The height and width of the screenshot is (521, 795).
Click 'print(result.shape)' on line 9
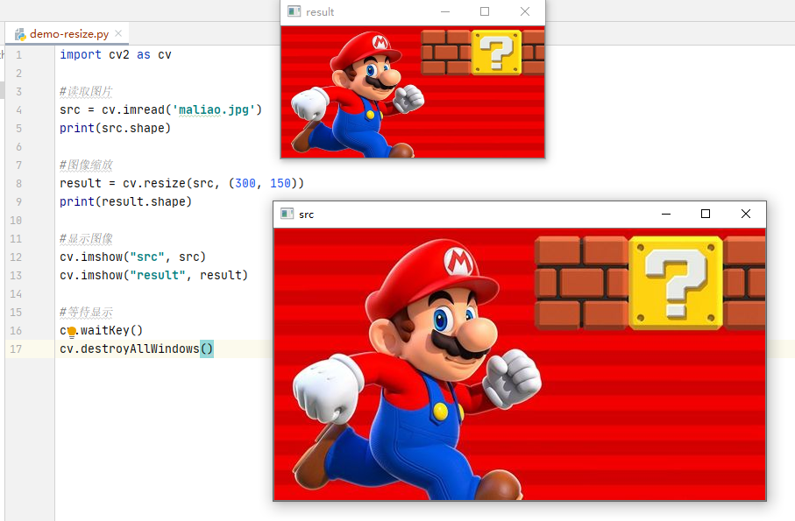(x=125, y=201)
